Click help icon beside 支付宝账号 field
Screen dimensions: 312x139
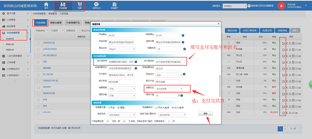(137, 62)
